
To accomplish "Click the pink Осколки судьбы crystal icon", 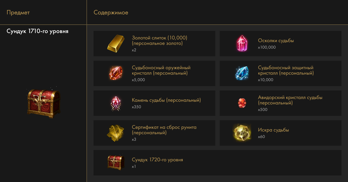I will click(242, 44).
